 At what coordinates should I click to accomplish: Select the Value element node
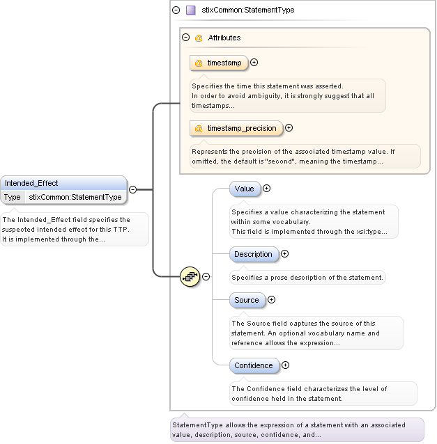tap(245, 189)
